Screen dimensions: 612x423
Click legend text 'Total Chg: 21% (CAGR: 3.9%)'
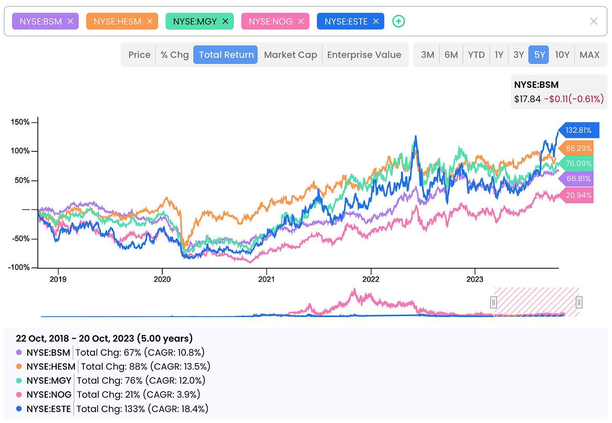[139, 394]
